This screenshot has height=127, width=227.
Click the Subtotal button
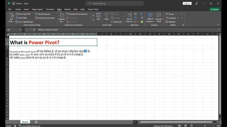pyautogui.click(x=170, y=22)
